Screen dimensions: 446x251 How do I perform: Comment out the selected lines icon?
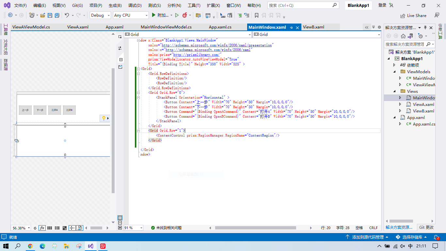click(240, 15)
